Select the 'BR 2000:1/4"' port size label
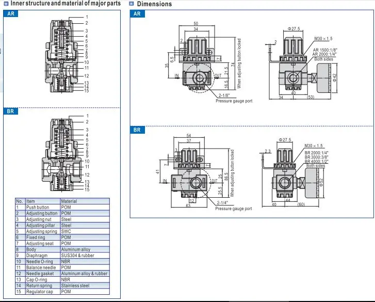Image resolution: width=375 pixels, height=302 pixels. pyautogui.click(x=316, y=153)
